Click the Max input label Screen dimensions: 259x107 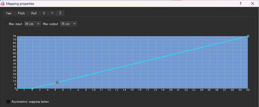tap(15, 24)
